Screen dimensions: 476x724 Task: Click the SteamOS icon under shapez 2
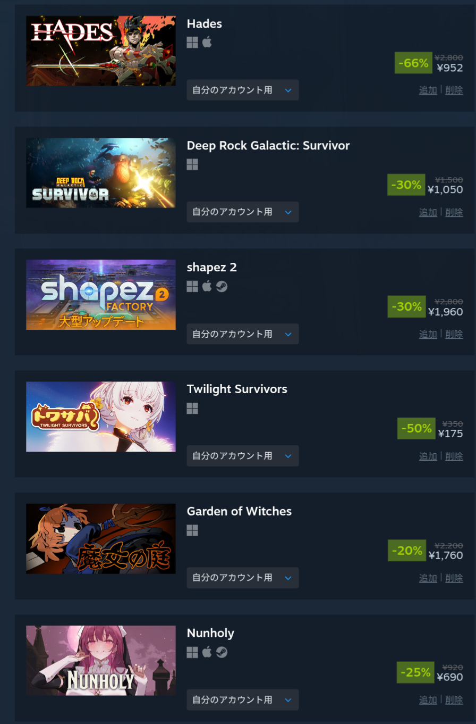coord(222,287)
